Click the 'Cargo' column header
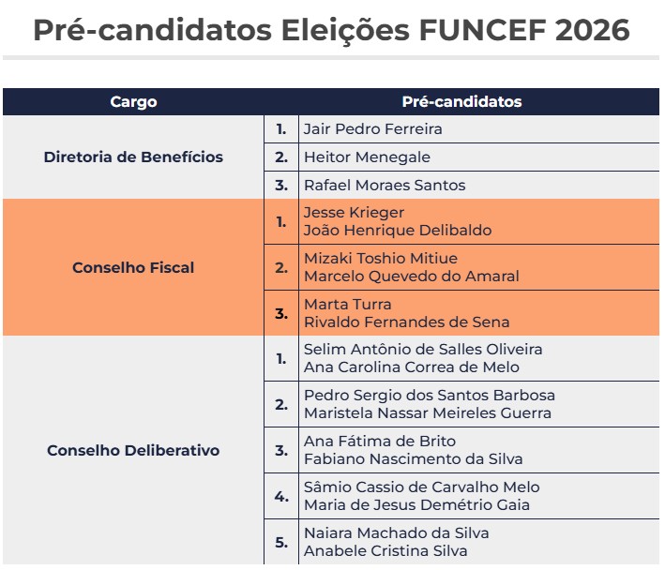This screenshot has width=665, height=570. 133,101
